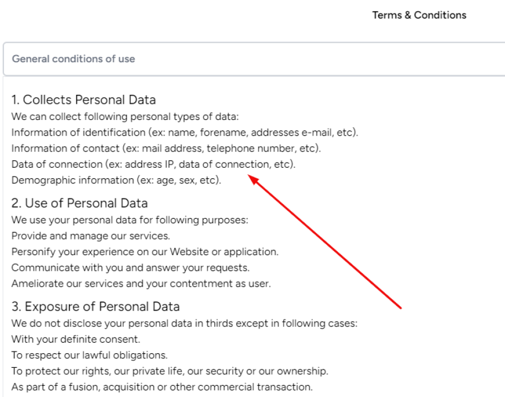
Task: Click Provide and manage our services line
Action: pos(90,236)
